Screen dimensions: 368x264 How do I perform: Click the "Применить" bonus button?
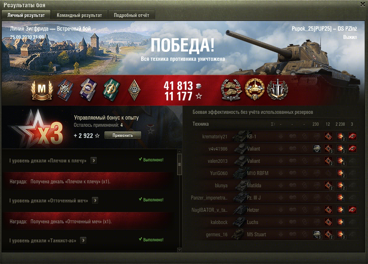pos(122,135)
